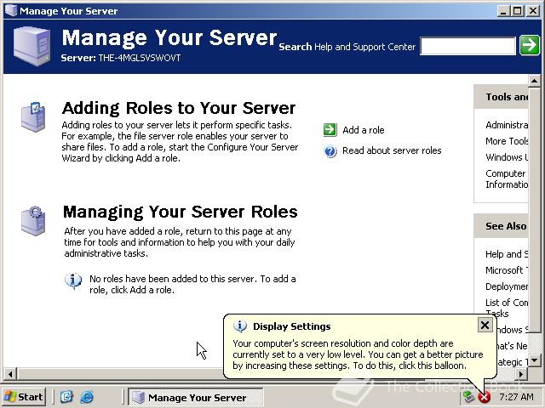This screenshot has height=408, width=545.
Task: Maximize the Manage Your Server window
Action: coord(518,11)
